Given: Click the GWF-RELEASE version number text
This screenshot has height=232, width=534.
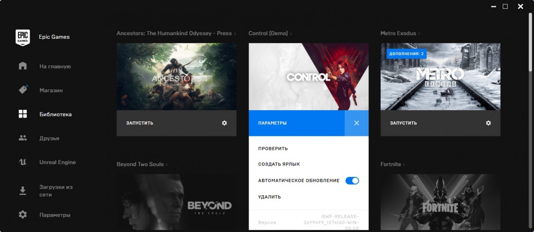Looking at the screenshot, I should 331,222.
